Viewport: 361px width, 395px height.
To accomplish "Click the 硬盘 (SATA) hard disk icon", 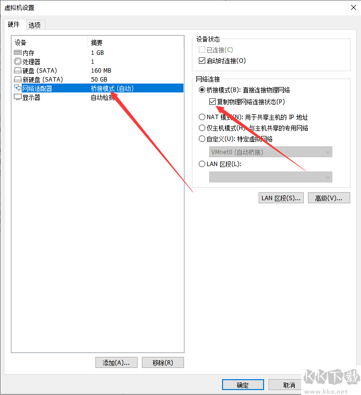I will coord(18,70).
